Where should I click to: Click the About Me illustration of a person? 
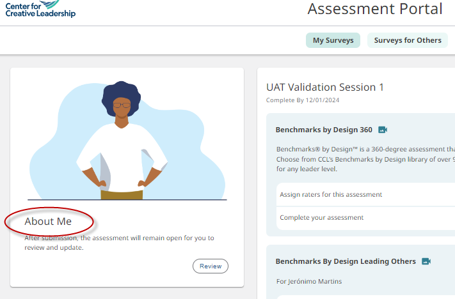point(127,141)
